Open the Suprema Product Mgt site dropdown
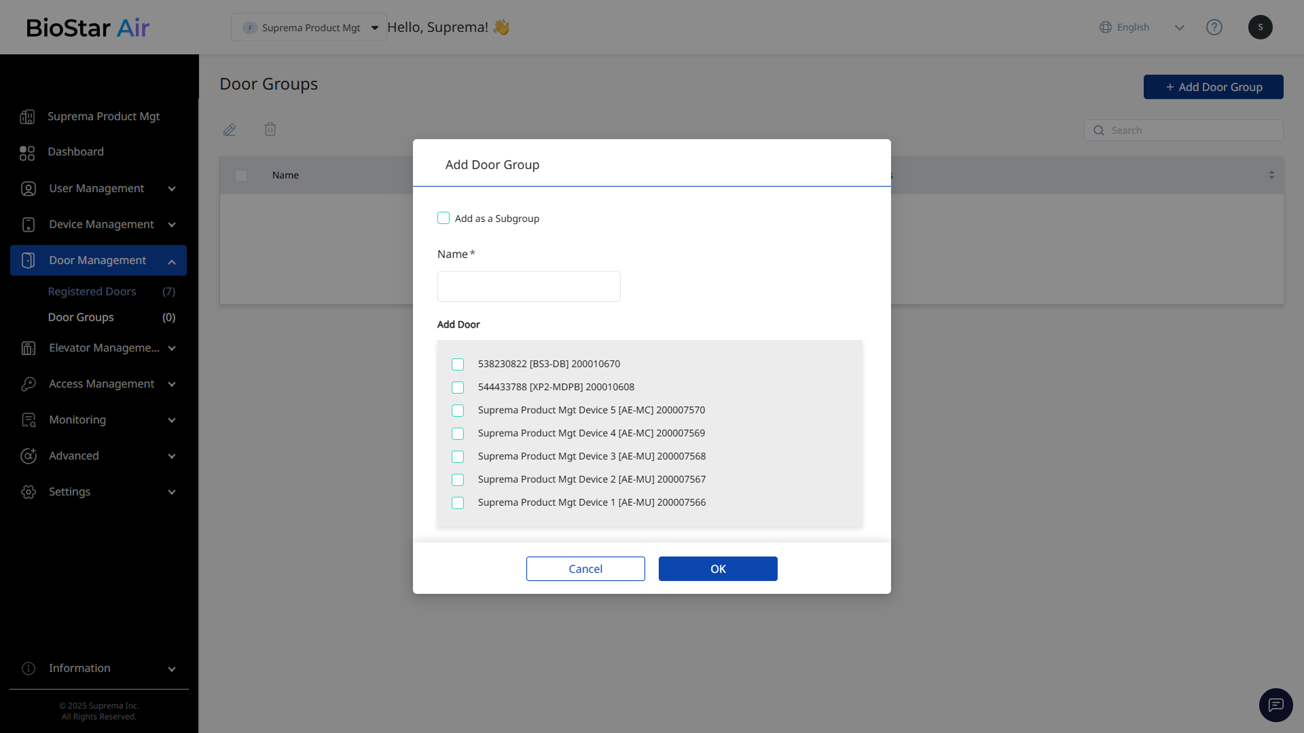Viewport: 1304px width, 733px height. pyautogui.click(x=309, y=28)
